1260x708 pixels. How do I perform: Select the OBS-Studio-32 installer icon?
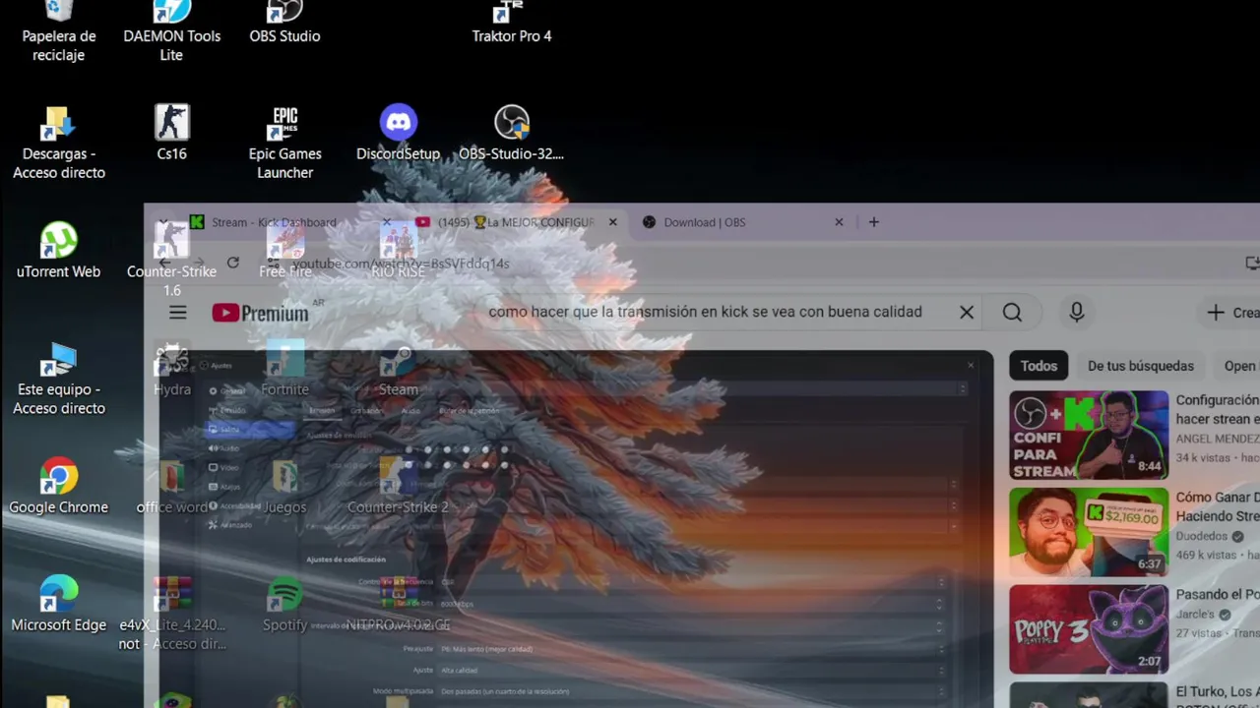coord(511,132)
